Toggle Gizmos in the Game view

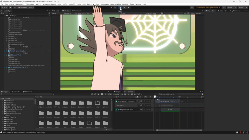pyautogui.click(x=198, y=13)
